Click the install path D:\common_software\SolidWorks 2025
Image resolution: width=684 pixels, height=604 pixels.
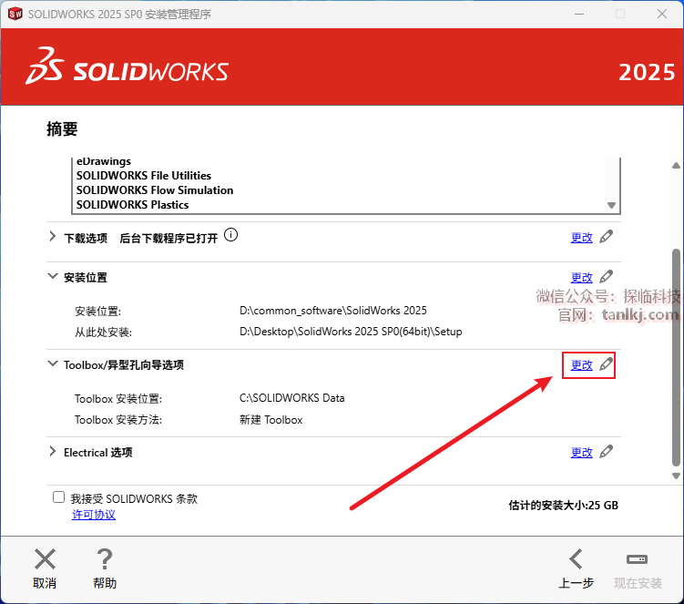pyautogui.click(x=332, y=311)
